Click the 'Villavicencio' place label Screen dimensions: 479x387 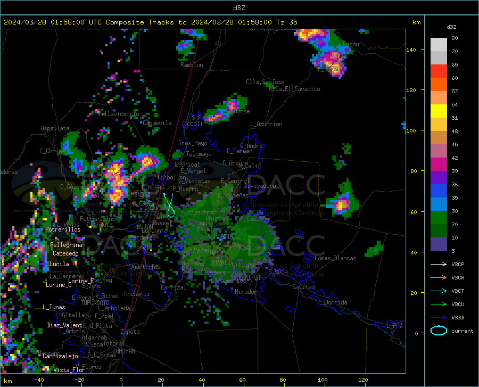click(x=119, y=114)
